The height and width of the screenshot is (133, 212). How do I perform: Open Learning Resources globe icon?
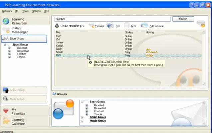[x=6, y=21]
